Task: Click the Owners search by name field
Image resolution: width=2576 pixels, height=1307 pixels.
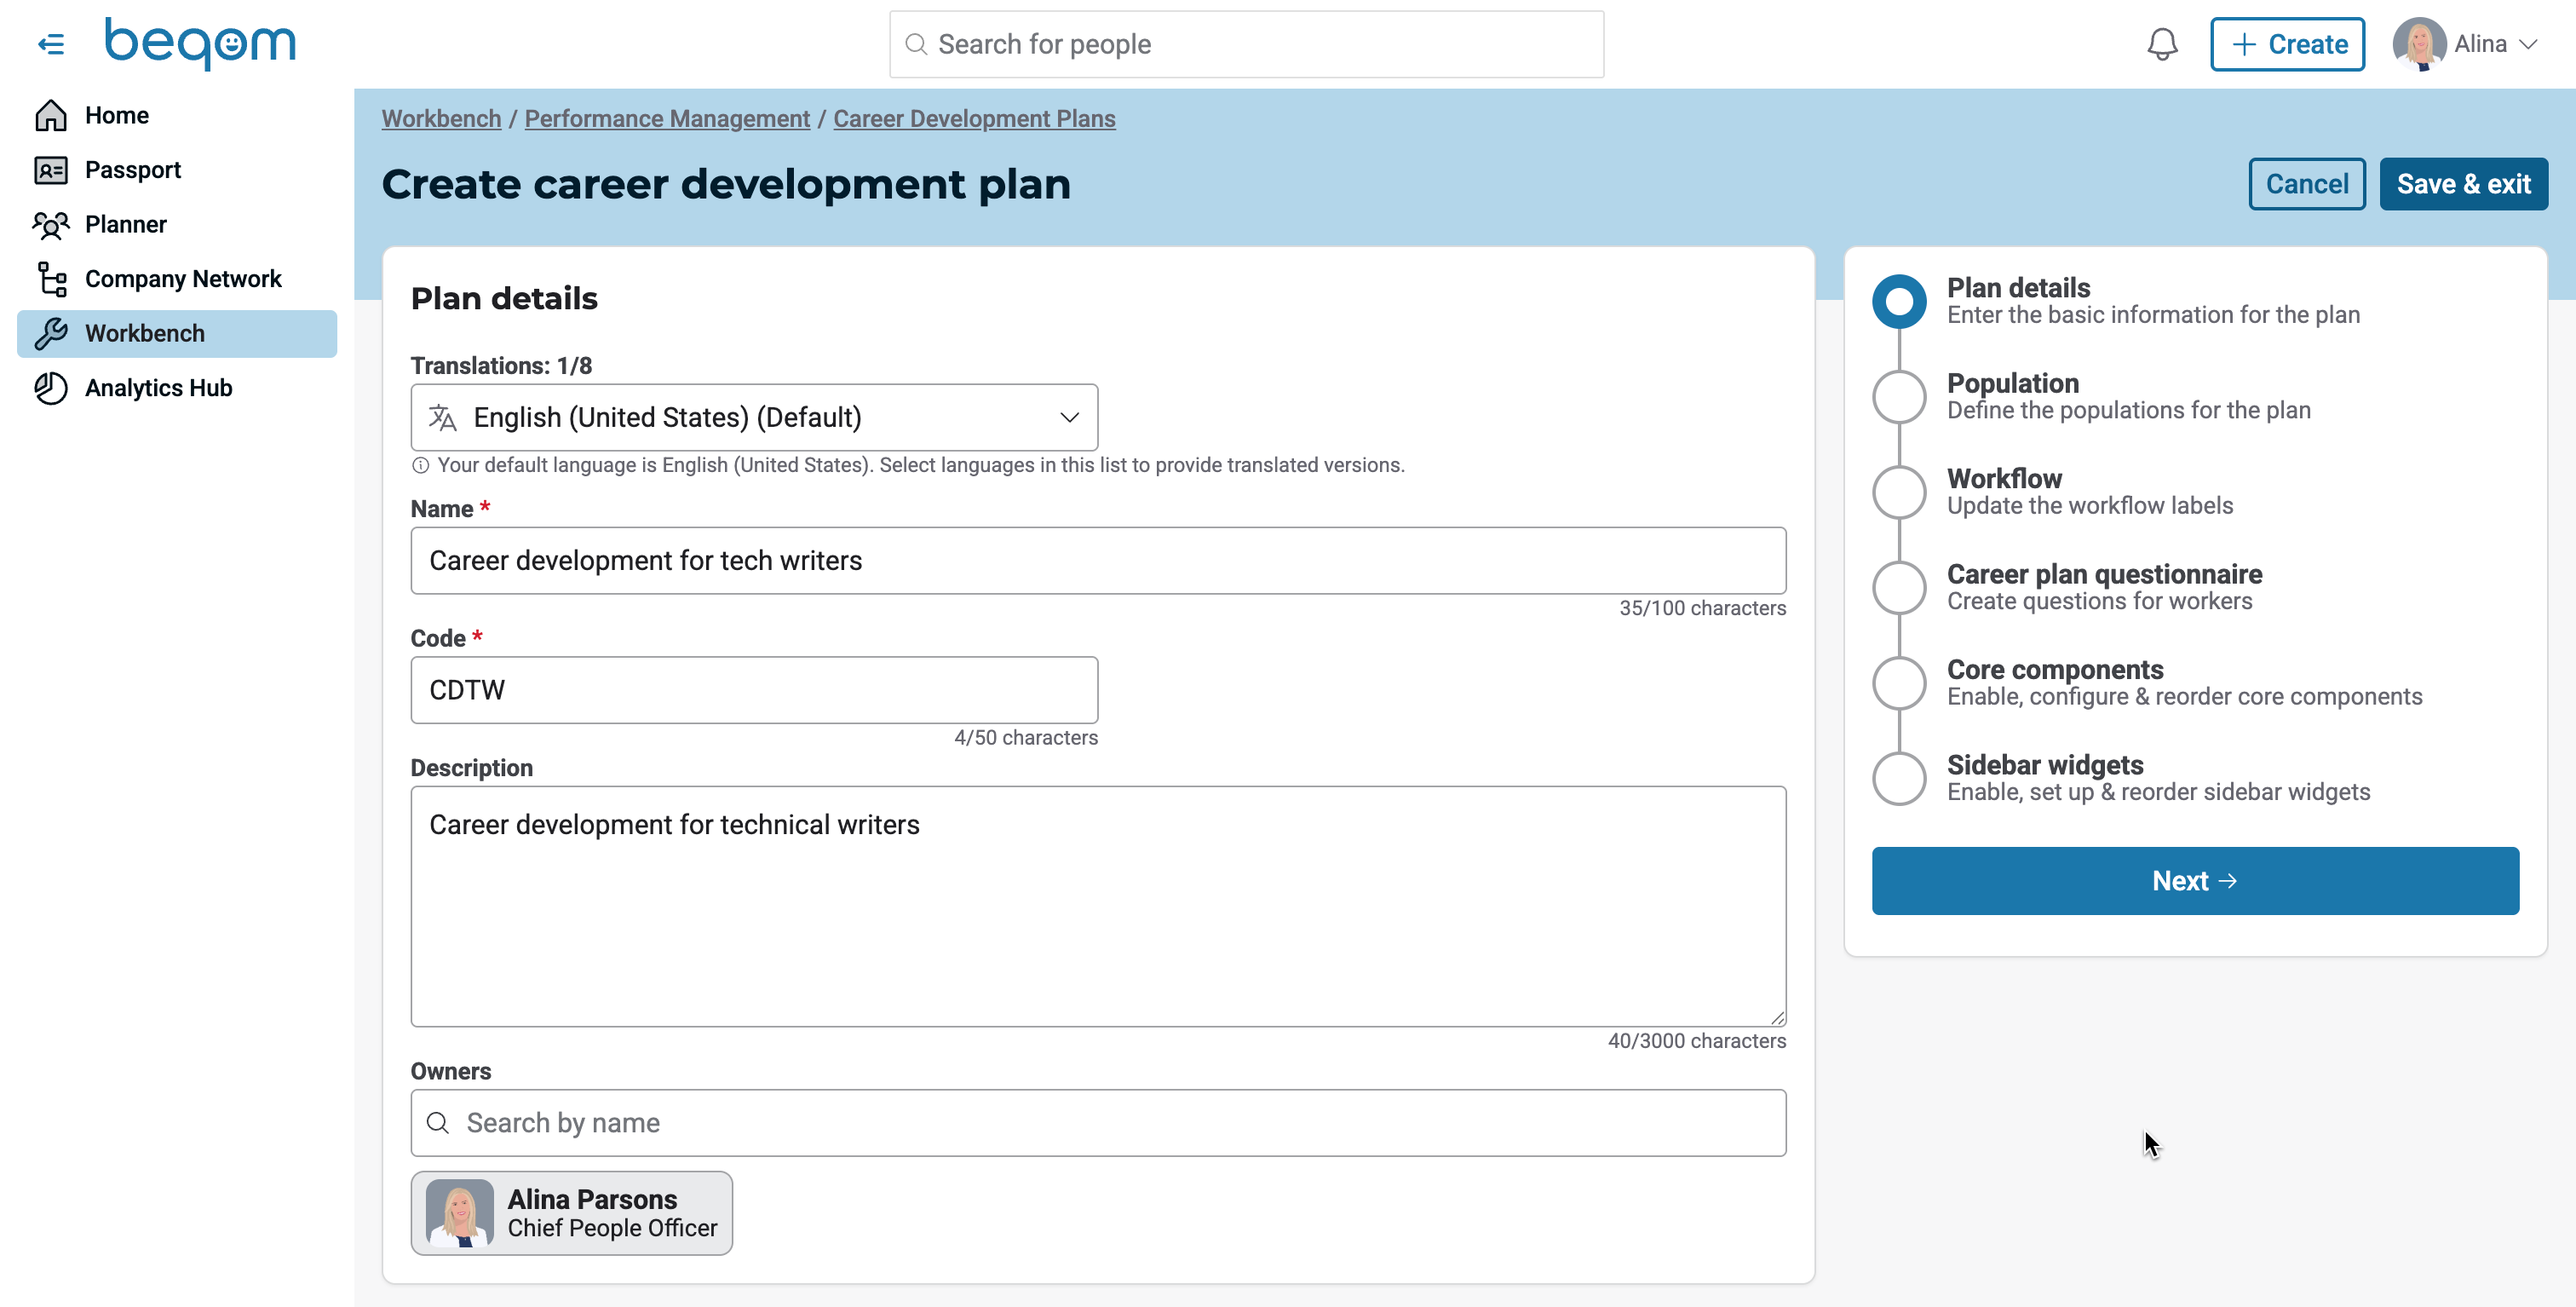Action: tap(1098, 1123)
